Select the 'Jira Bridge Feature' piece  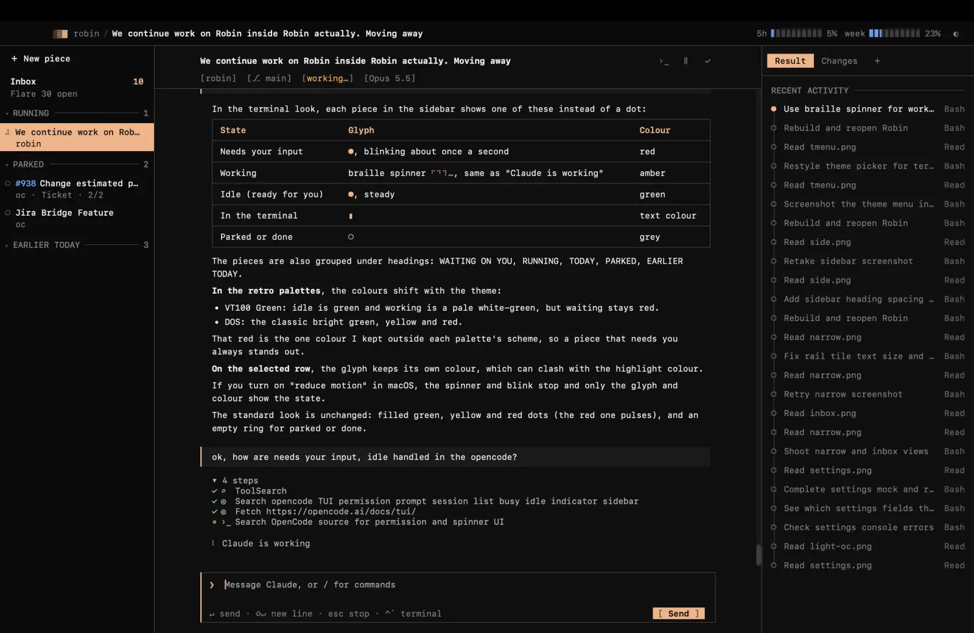click(77, 218)
